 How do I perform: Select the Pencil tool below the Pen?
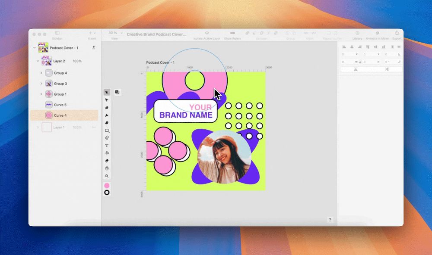pos(107,115)
